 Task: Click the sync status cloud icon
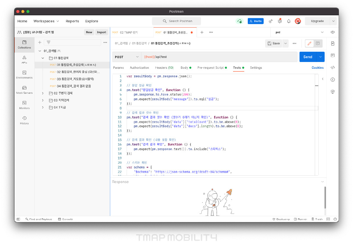pos(240,21)
